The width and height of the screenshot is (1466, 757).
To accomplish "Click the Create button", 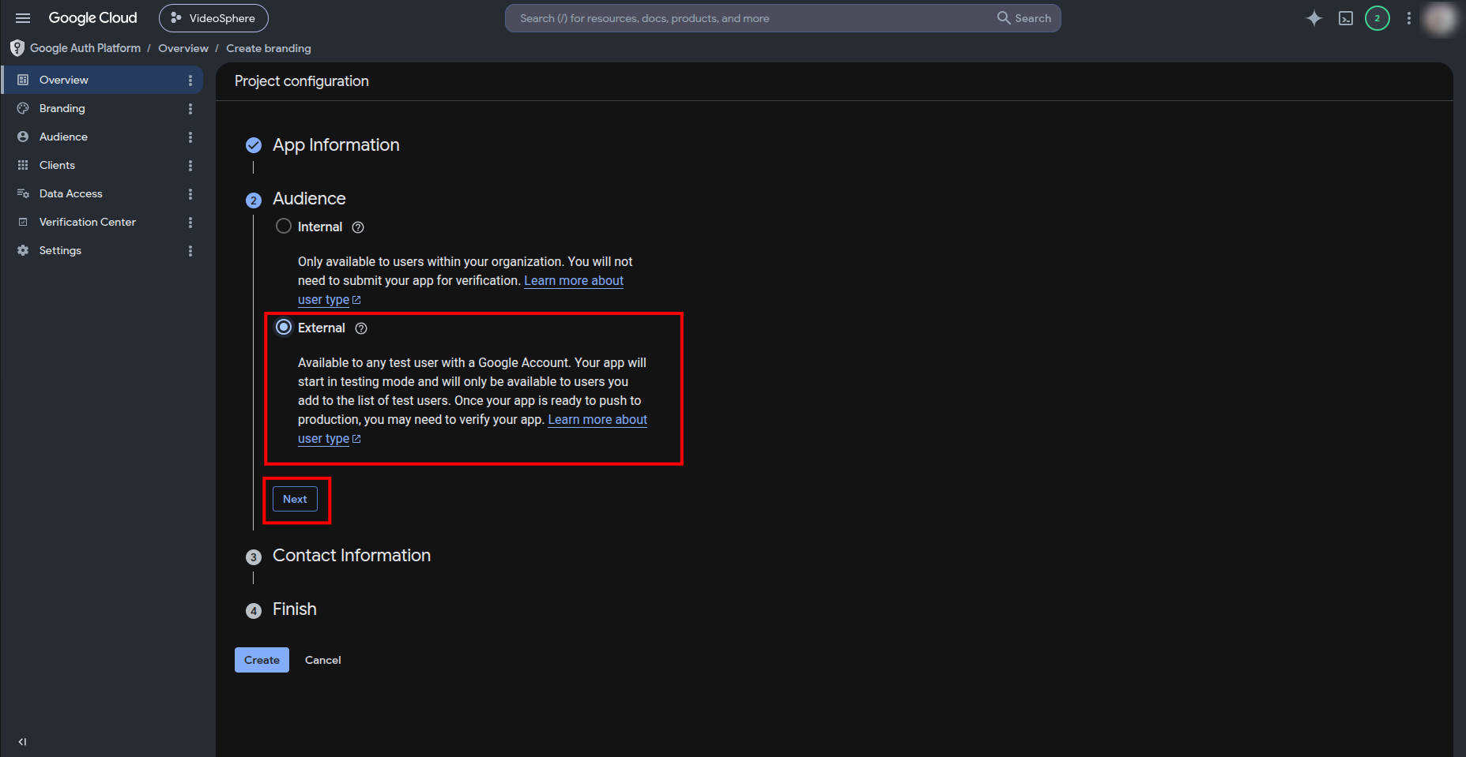I will [x=262, y=660].
